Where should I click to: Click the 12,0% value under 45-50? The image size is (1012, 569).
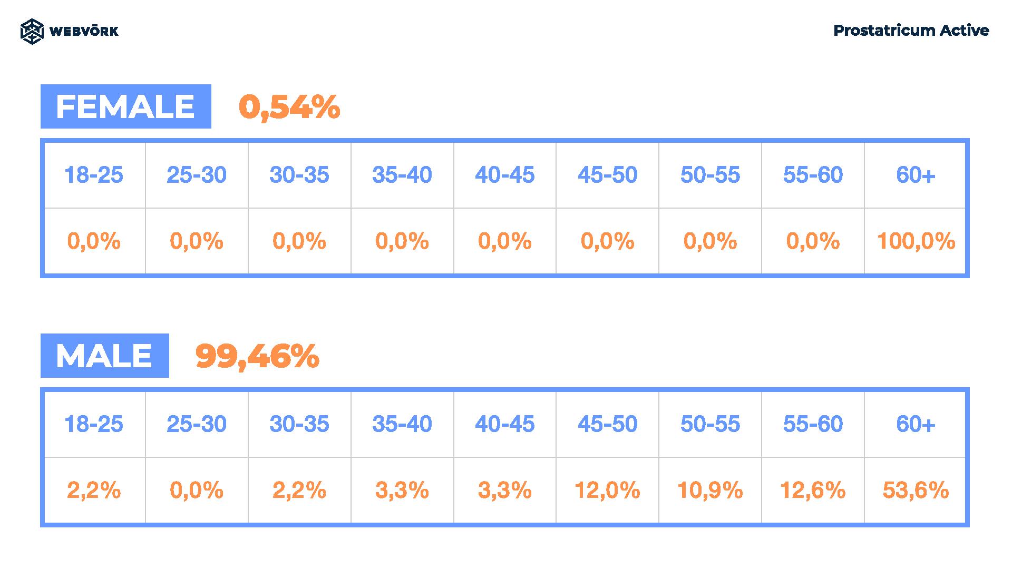tap(608, 490)
